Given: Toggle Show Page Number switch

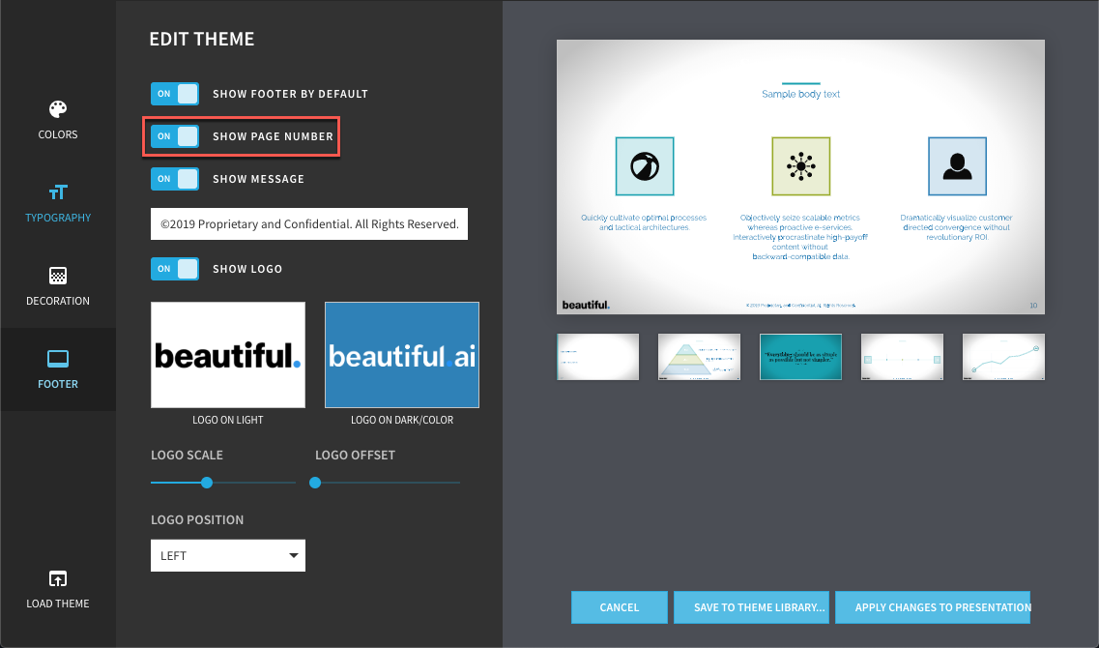Looking at the screenshot, I should pos(175,136).
